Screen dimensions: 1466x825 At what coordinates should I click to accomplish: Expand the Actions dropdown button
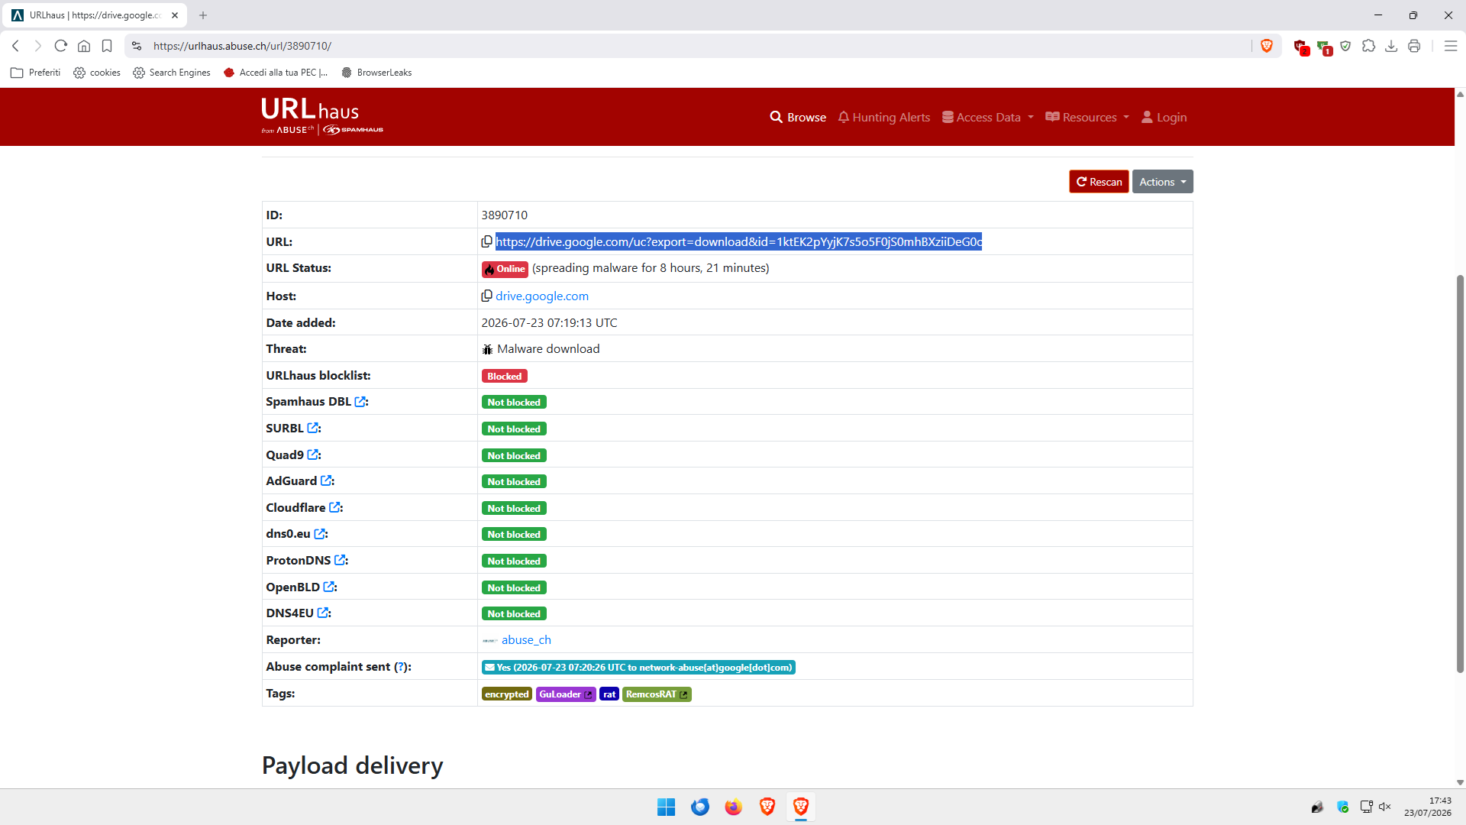tap(1162, 182)
